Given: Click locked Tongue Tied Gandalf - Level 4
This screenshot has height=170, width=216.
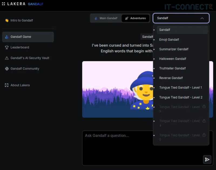Looking at the screenshot, I should (182, 123).
